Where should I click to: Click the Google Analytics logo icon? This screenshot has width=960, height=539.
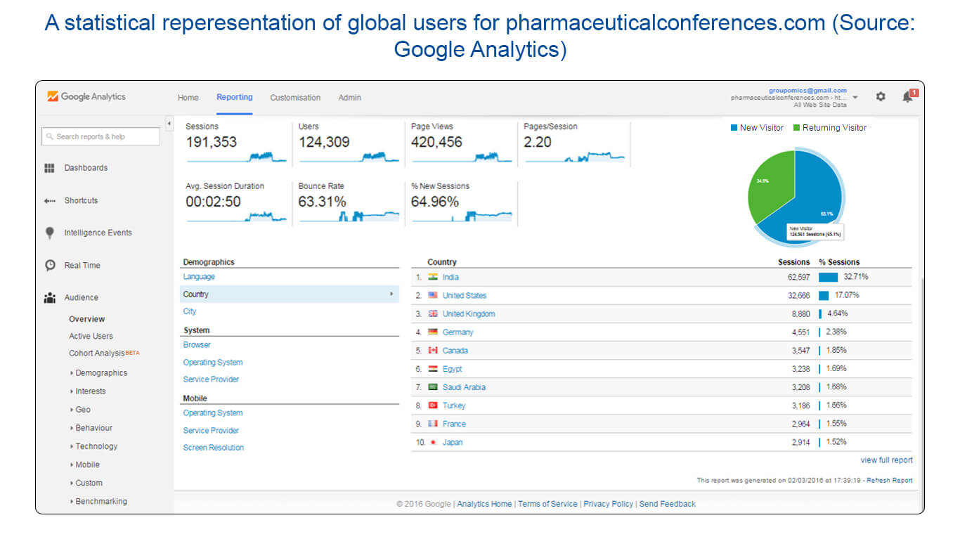coord(53,97)
